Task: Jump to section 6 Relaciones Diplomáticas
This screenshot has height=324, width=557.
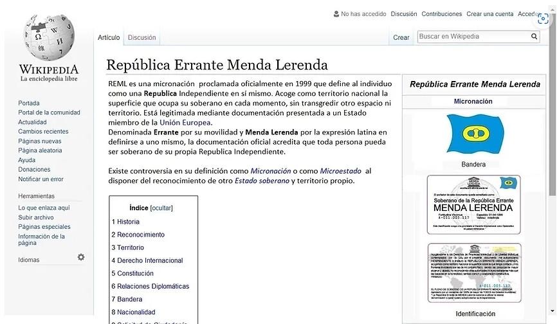Action: [151, 286]
